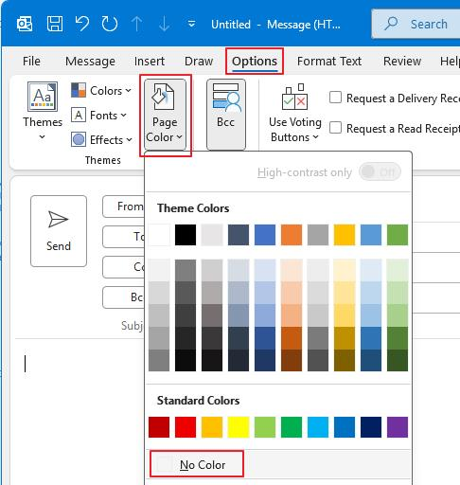Expand the theme Fonts dropdown
Screen dimensions: 460x485
[98, 116]
